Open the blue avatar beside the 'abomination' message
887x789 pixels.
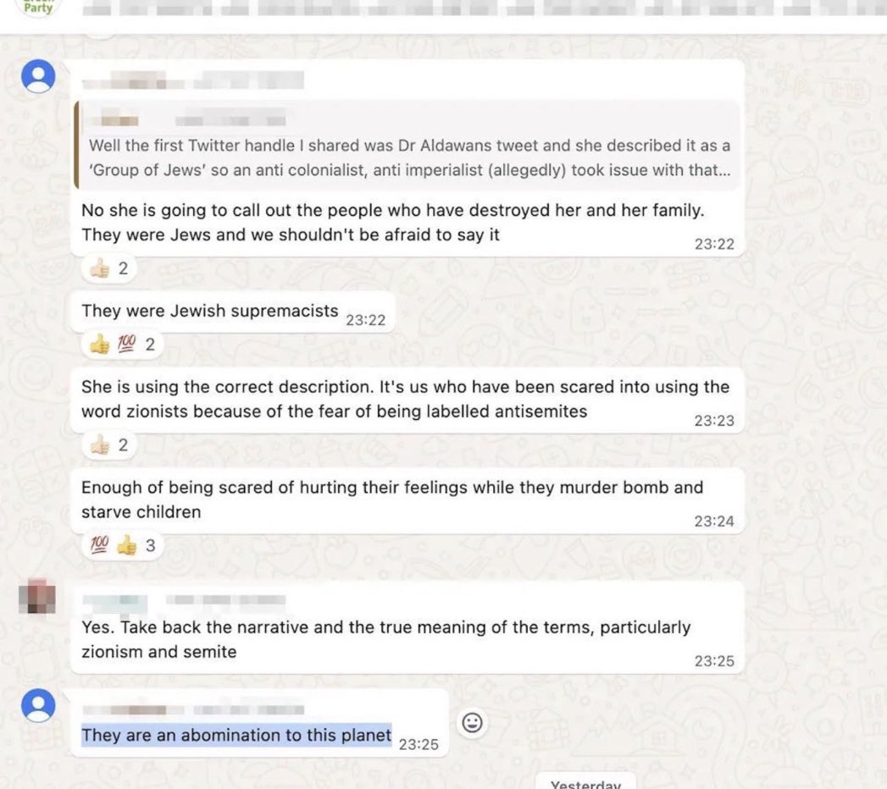38,705
